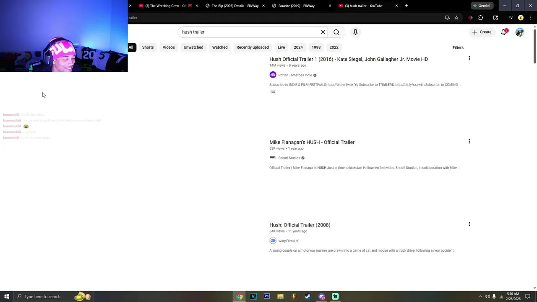The image size is (537, 302).
Task: Open the Chrome profile avatar in toolbar
Action: point(521,18)
